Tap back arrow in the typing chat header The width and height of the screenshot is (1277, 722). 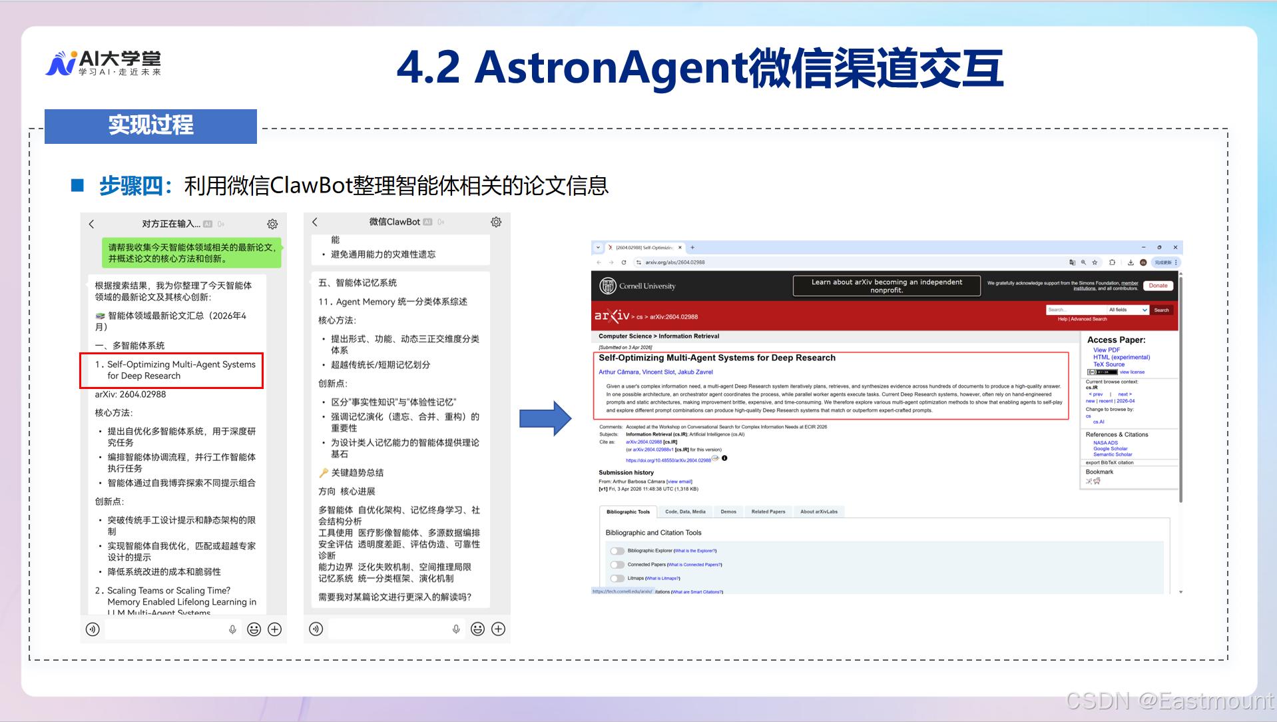(92, 224)
